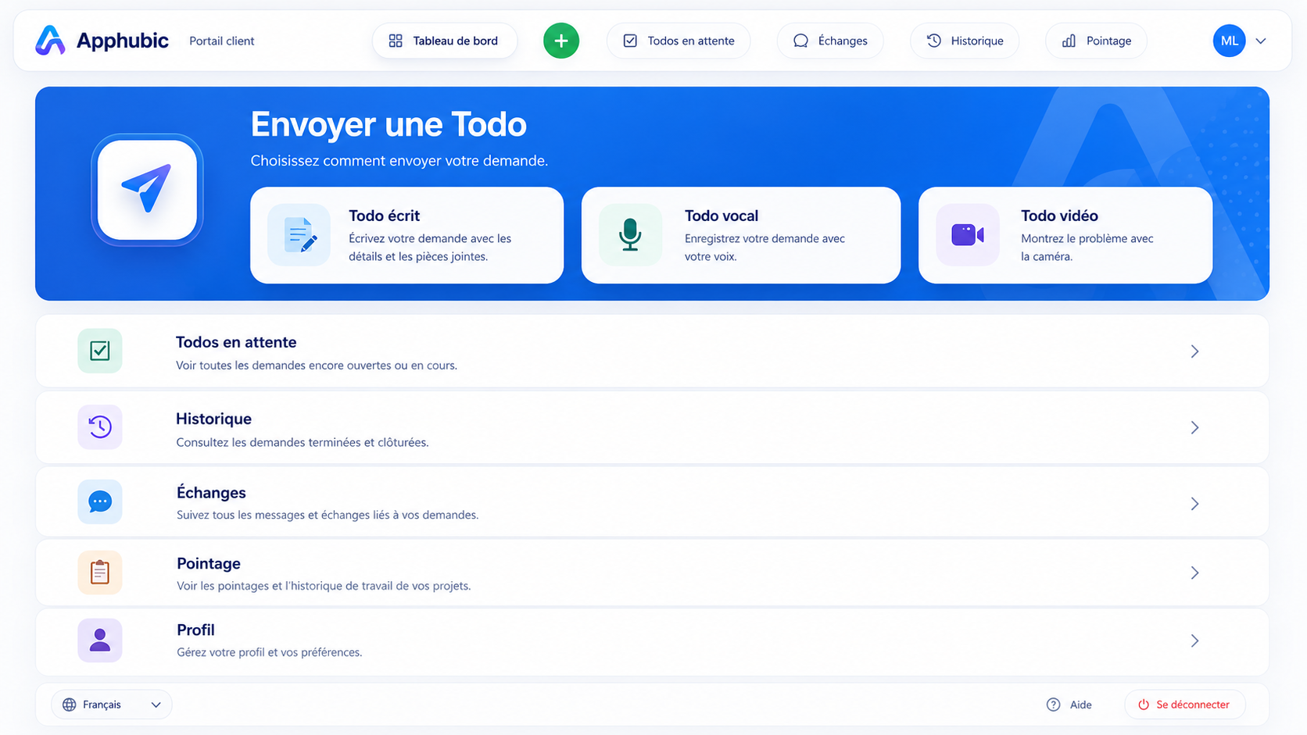Open the Historique list row title
This screenshot has width=1307, height=735.
pos(213,419)
